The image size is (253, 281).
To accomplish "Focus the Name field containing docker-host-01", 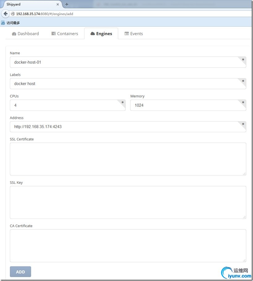I will [x=128, y=62].
